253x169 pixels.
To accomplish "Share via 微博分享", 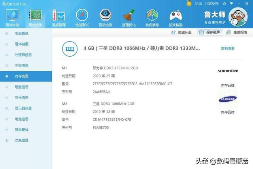I will coord(182,32).
